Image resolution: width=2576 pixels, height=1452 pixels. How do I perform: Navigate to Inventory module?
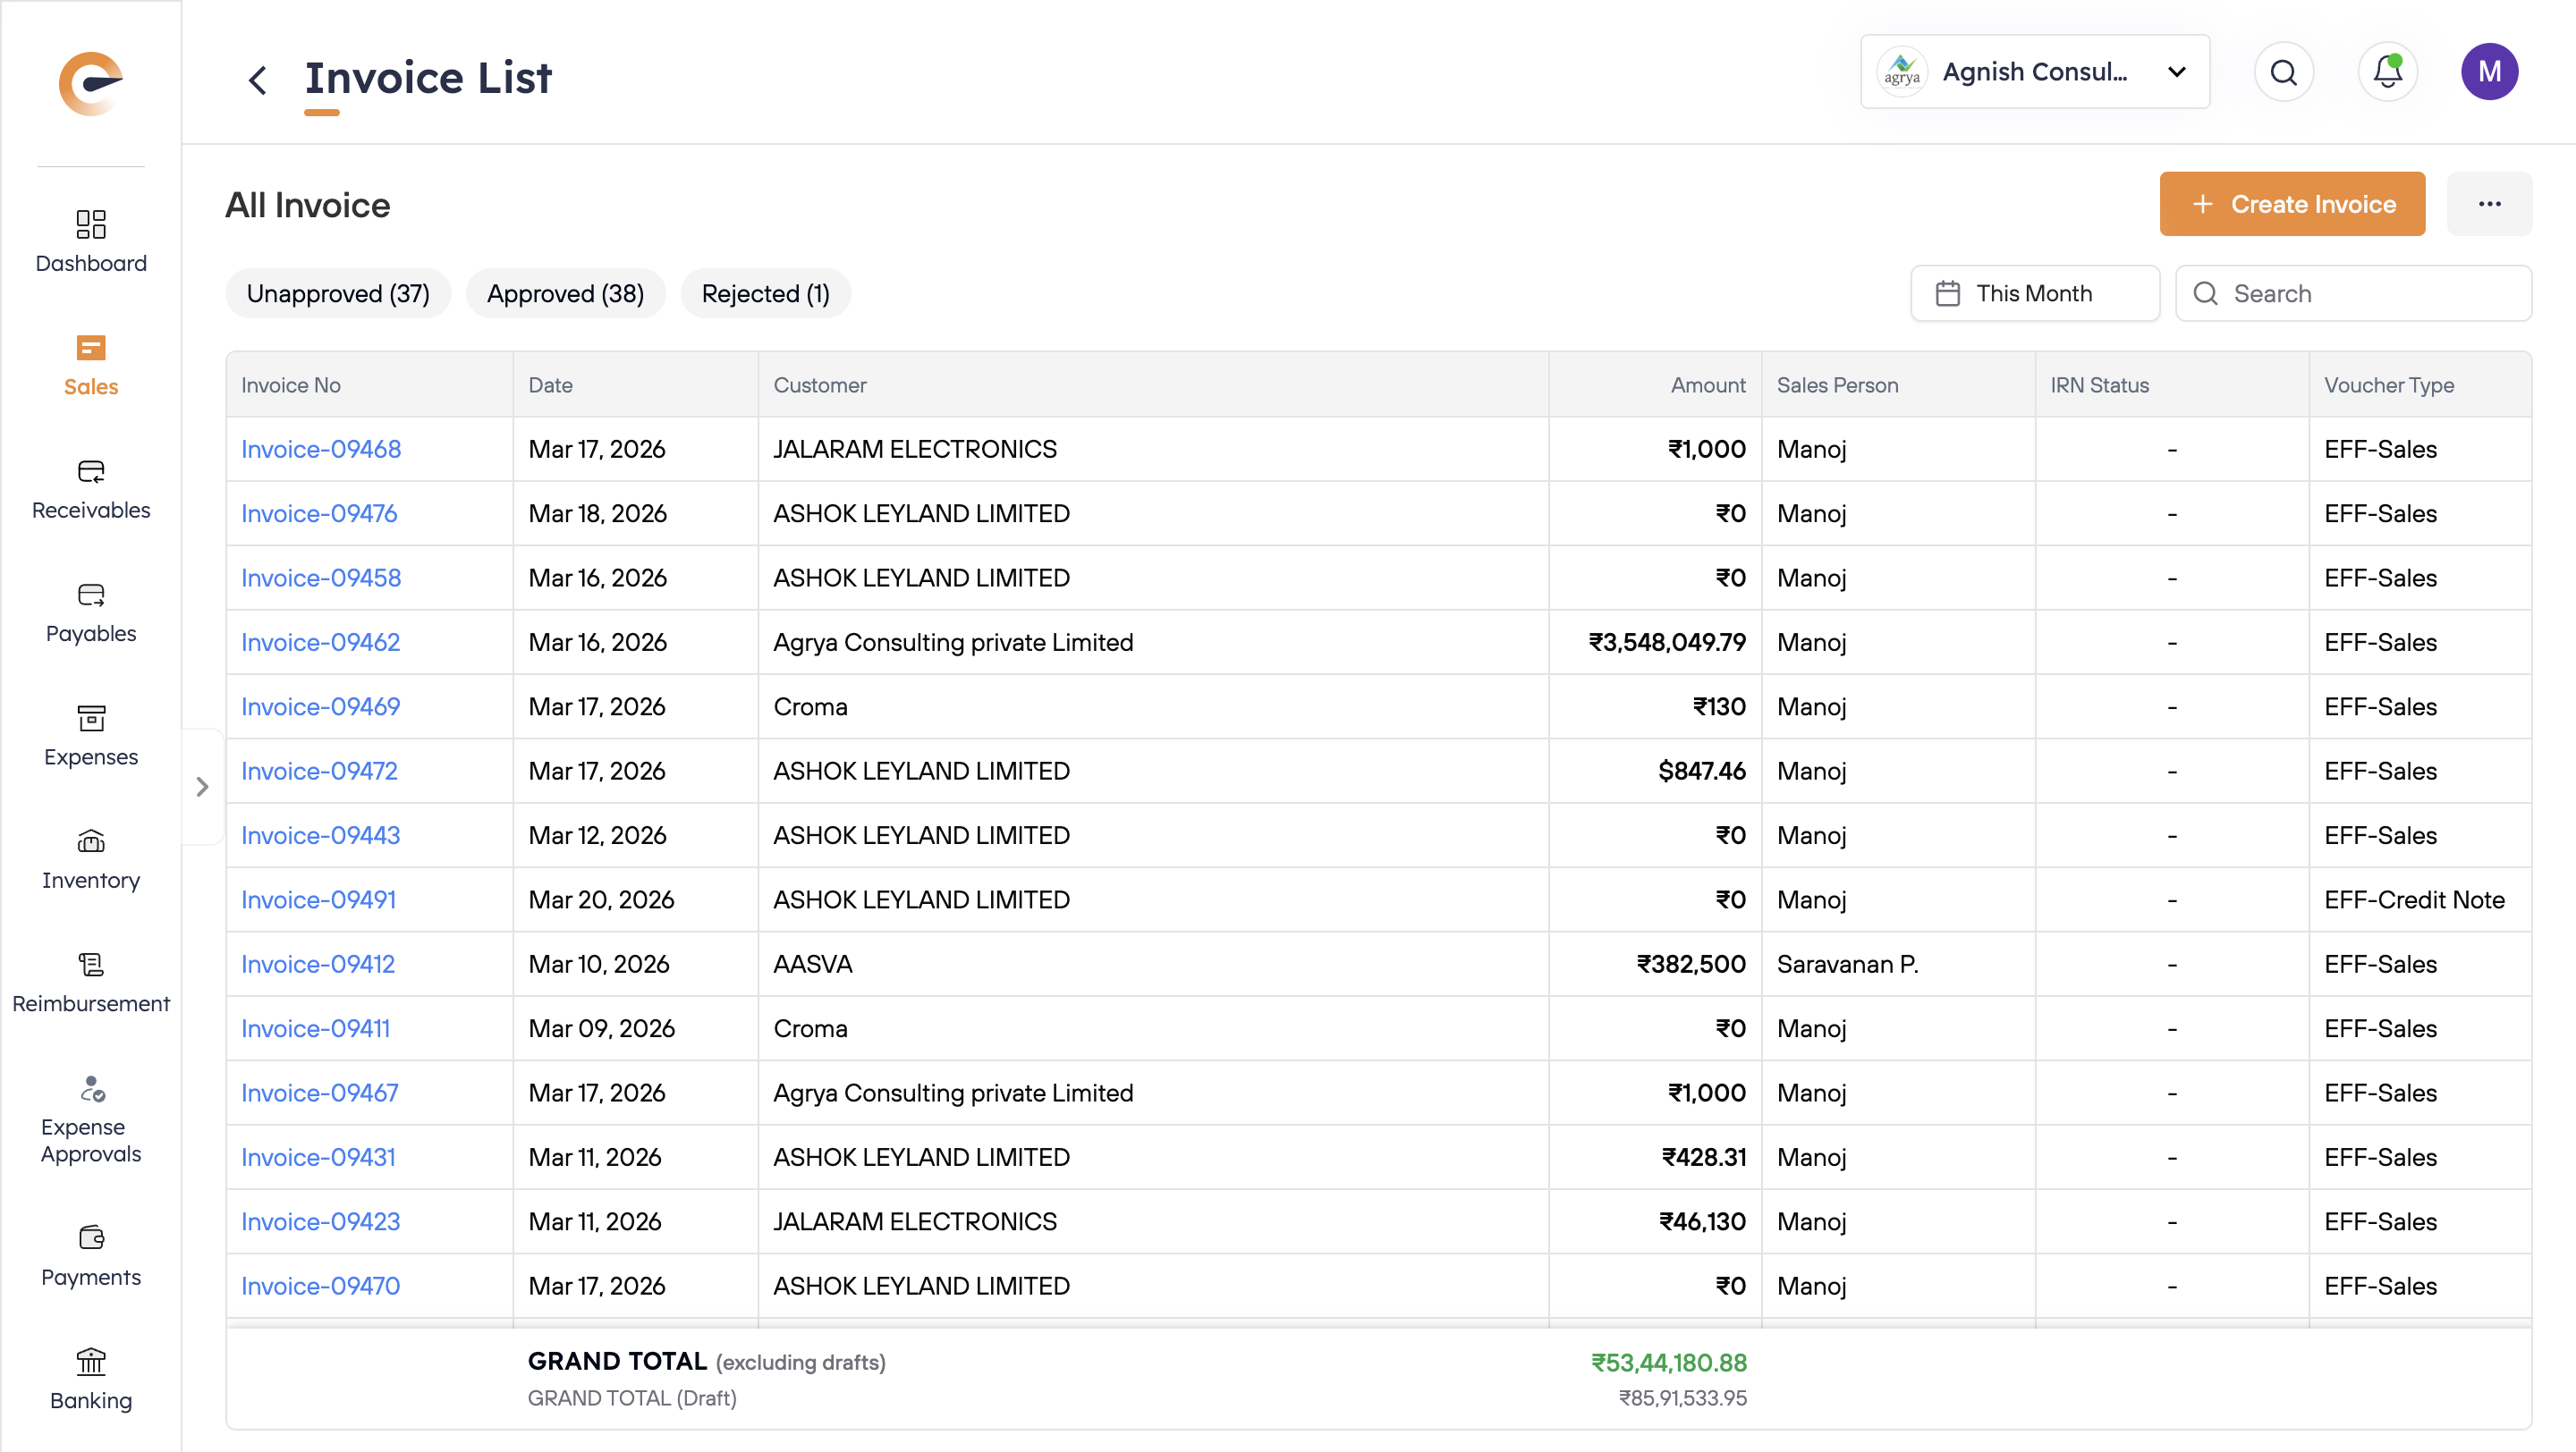(91, 859)
